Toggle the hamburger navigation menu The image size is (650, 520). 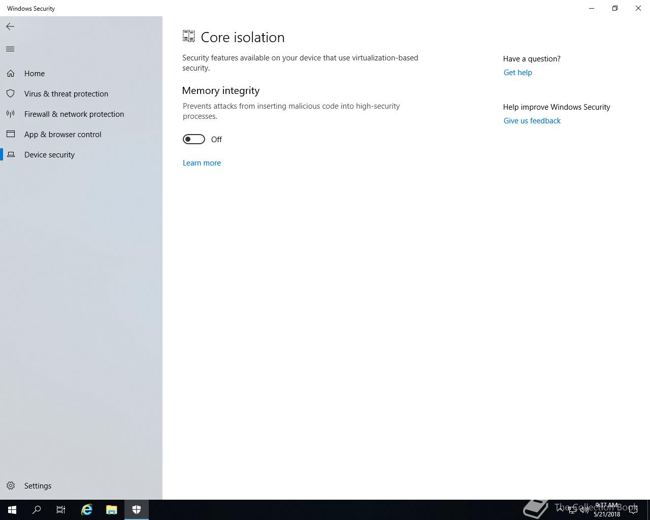point(10,49)
